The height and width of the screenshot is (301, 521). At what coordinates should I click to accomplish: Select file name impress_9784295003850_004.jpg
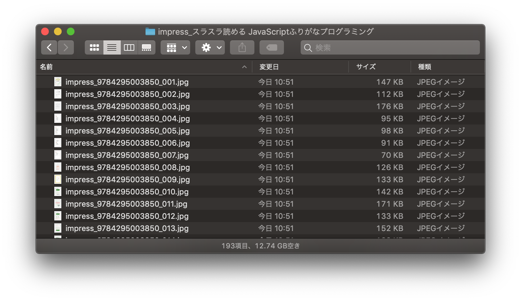(x=128, y=119)
